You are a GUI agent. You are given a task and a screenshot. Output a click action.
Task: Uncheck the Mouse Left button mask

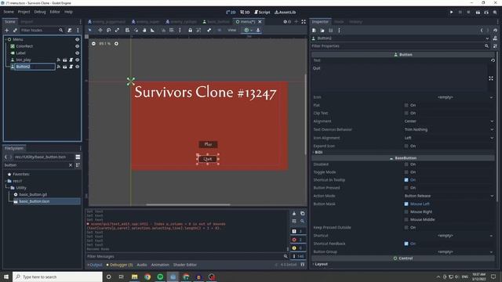(x=406, y=204)
